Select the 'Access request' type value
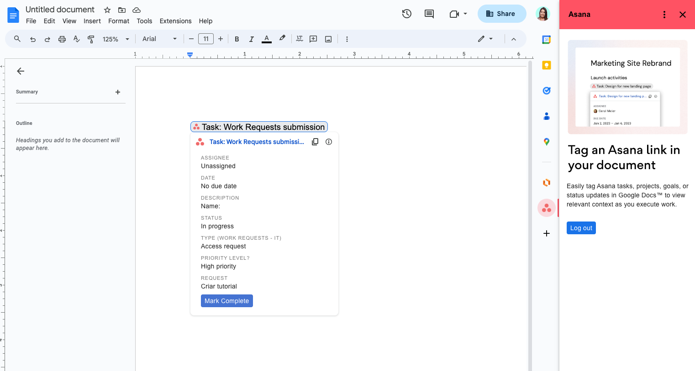The height and width of the screenshot is (371, 695). 223,246
